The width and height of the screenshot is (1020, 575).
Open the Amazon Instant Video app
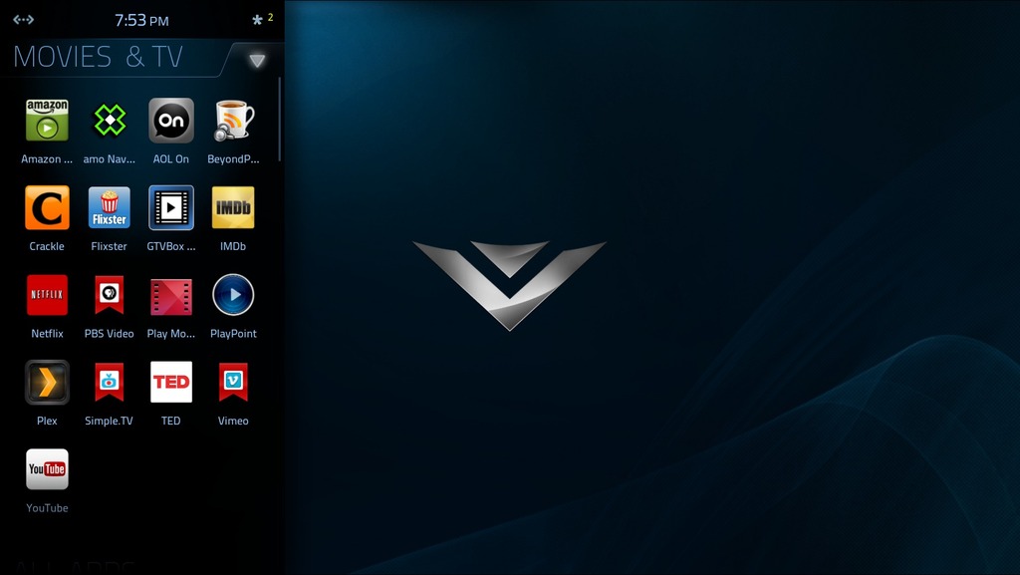(x=47, y=121)
